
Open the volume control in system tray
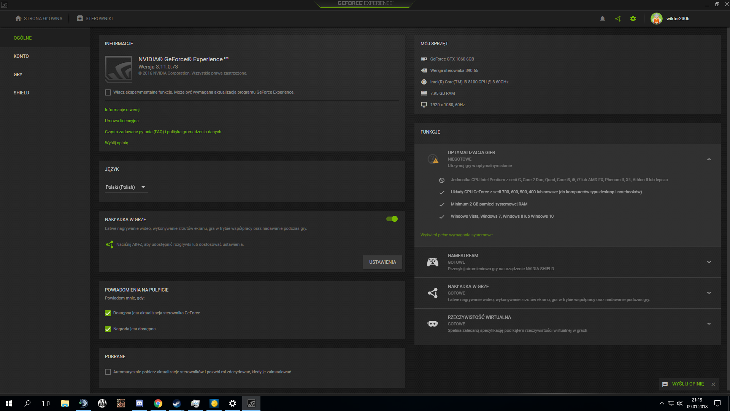[680, 403]
